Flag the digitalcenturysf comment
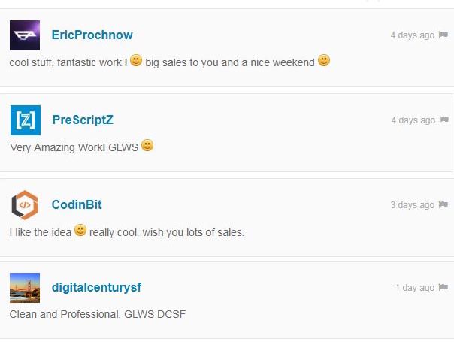454x348 pixels. (443, 287)
